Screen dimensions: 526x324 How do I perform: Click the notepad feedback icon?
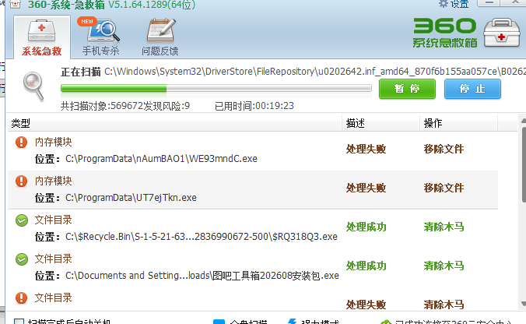[161, 30]
